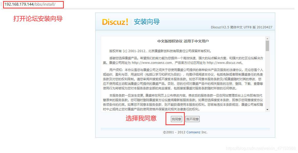Click the http://www.comsenz.com URL text

pyautogui.click(x=152, y=63)
